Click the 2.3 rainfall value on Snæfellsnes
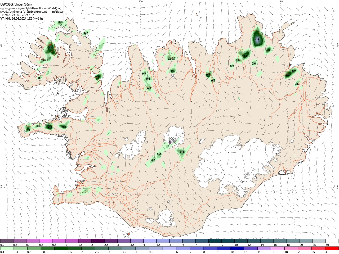Viewport: 339px width, 254px height. (50, 127)
